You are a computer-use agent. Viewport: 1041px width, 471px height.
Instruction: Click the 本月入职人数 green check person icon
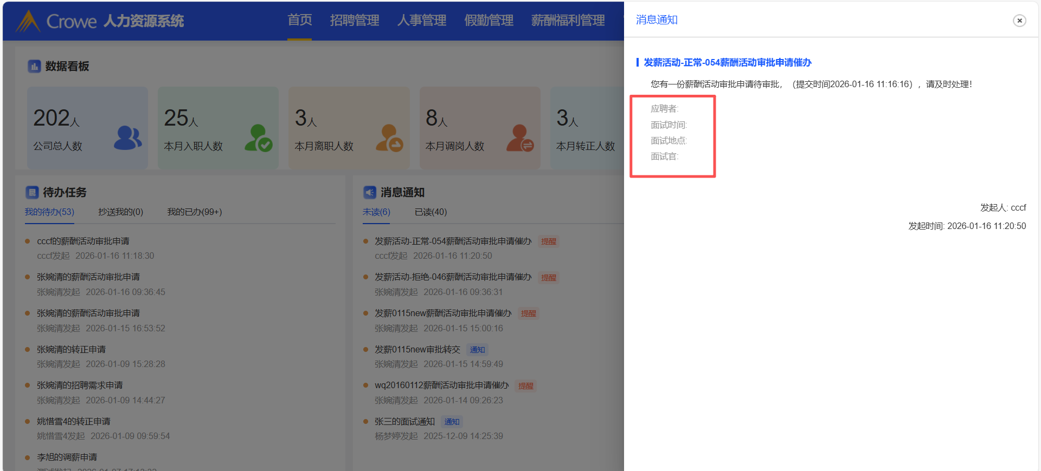259,138
